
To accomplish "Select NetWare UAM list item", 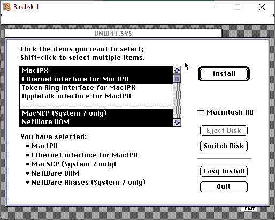I will [x=96, y=122].
